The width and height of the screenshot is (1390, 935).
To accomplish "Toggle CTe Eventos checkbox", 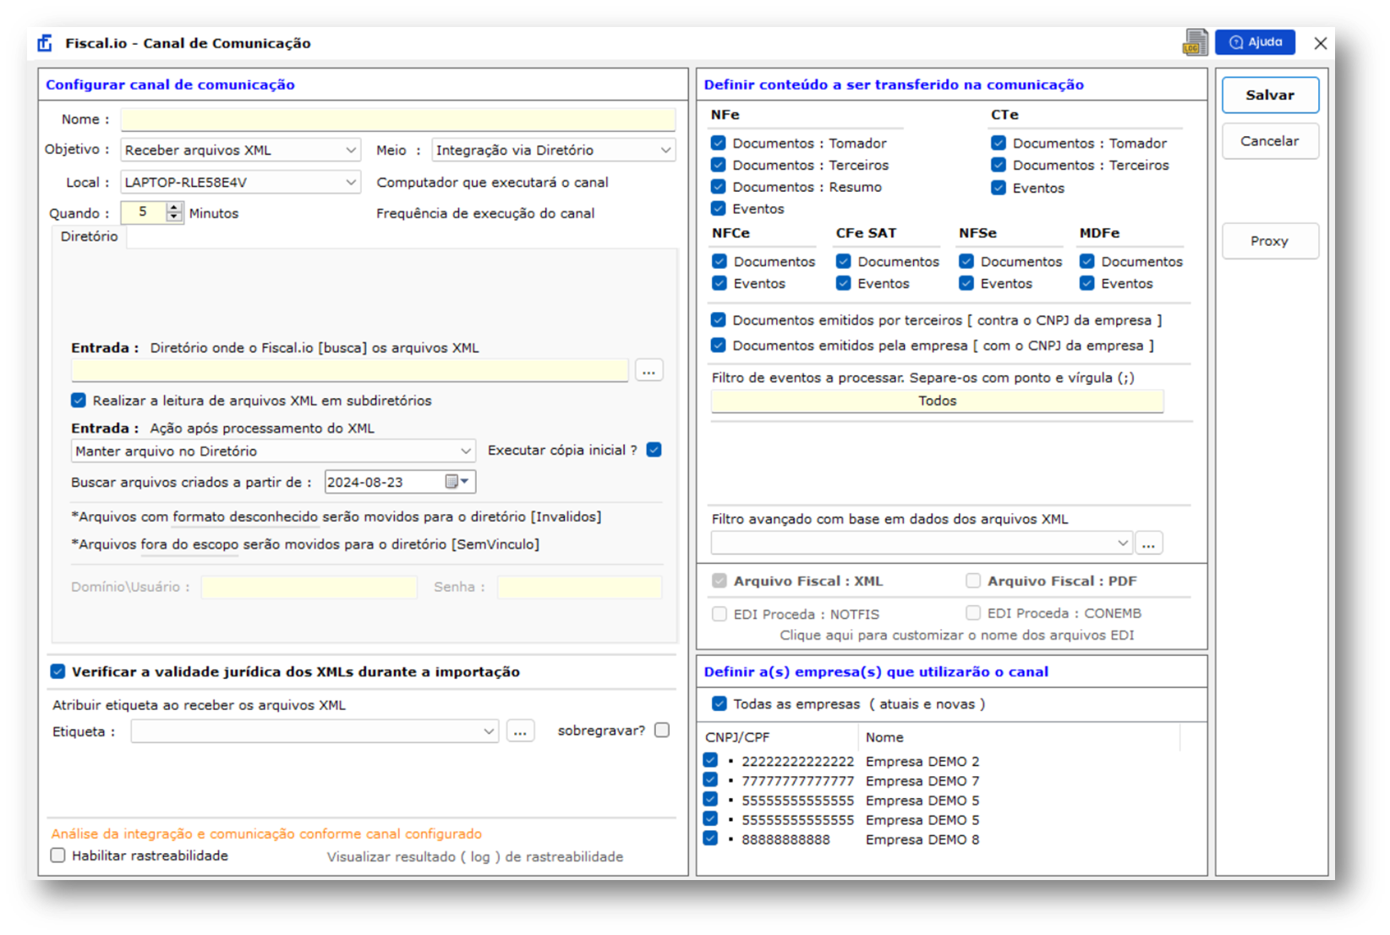I will (999, 188).
